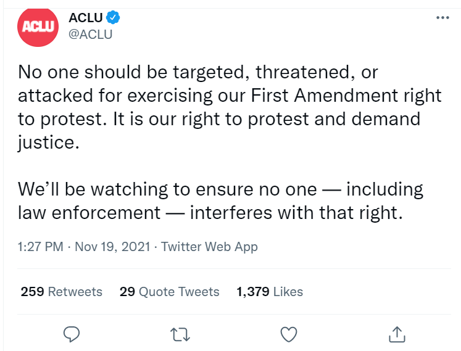The width and height of the screenshot is (461, 351).
Task: Open the @ACLU handle link
Action: coord(90,35)
